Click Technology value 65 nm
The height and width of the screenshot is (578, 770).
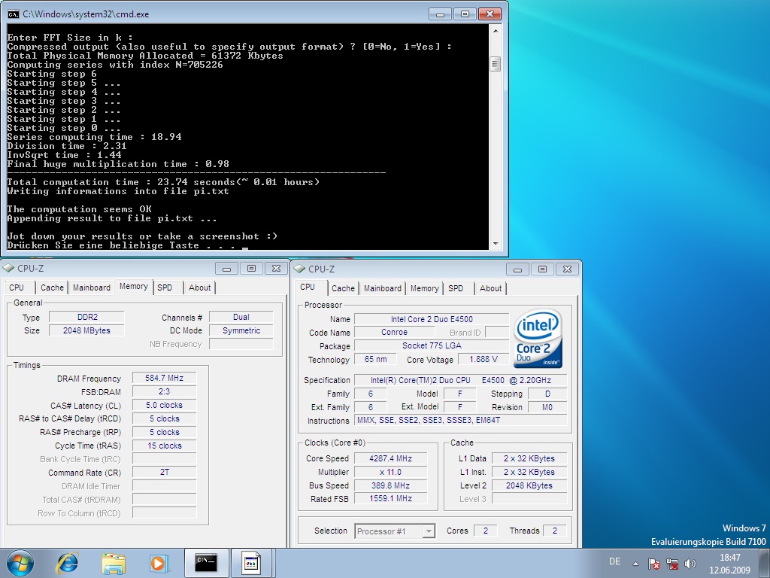tap(376, 359)
